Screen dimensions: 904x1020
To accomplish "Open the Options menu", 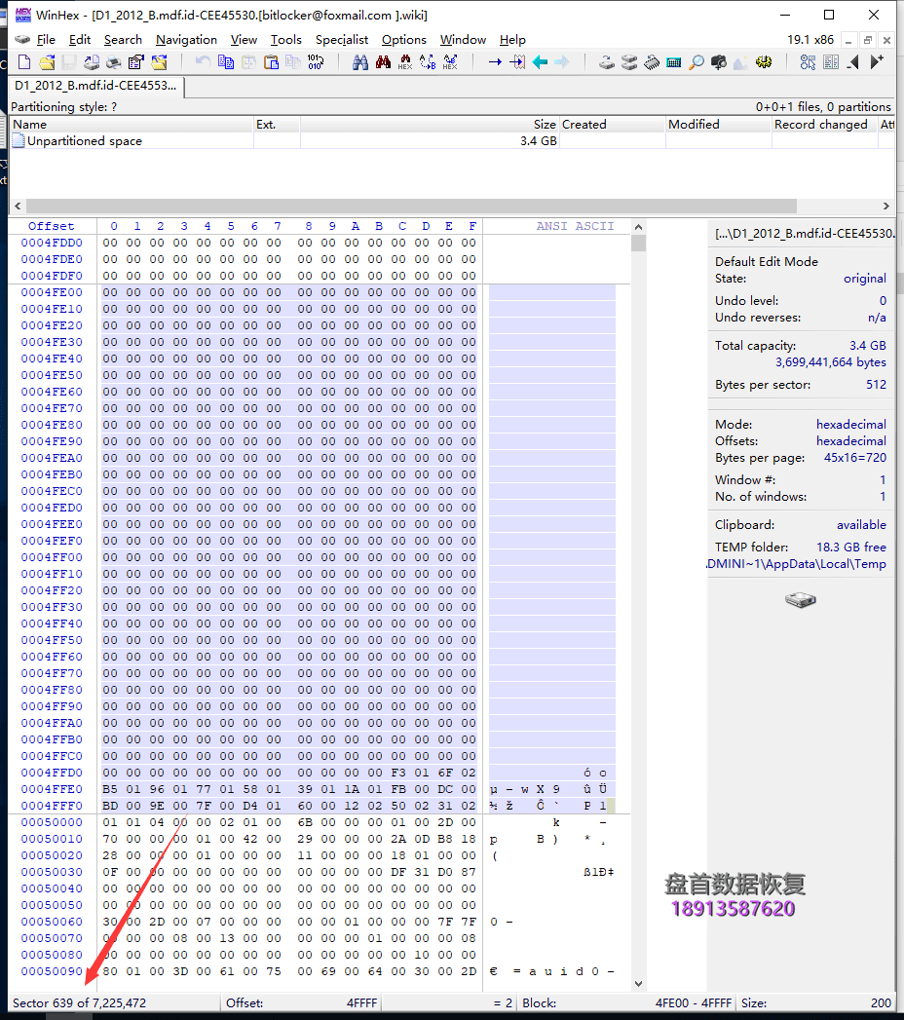I will [404, 40].
